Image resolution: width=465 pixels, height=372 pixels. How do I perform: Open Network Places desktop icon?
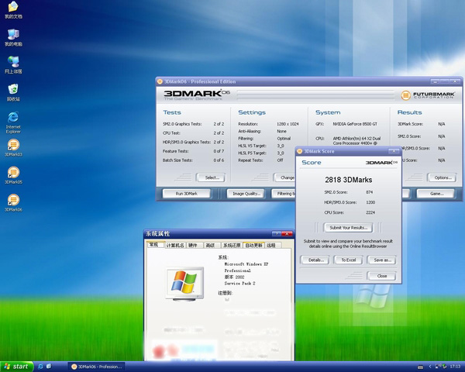(x=13, y=62)
